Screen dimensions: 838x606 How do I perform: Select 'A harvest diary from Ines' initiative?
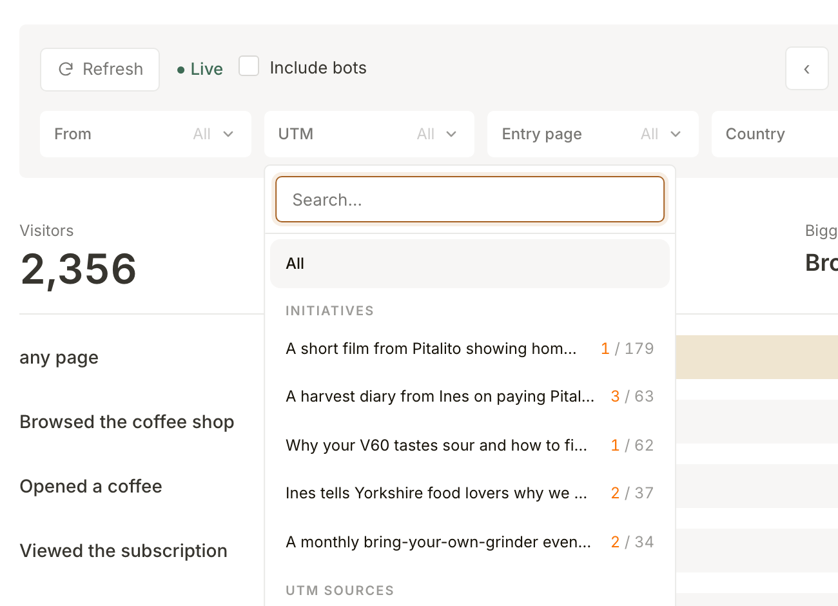tap(470, 396)
